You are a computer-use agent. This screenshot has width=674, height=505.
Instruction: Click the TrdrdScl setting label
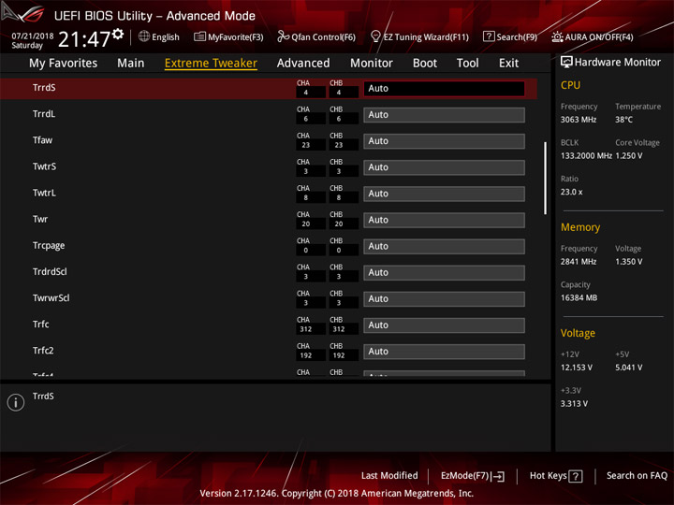pyautogui.click(x=50, y=271)
